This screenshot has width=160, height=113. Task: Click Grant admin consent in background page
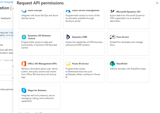tap(7, 60)
